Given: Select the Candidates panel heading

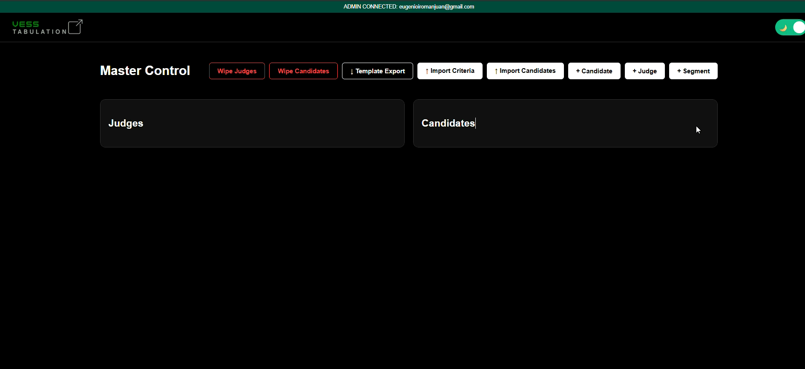Looking at the screenshot, I should click(x=448, y=123).
